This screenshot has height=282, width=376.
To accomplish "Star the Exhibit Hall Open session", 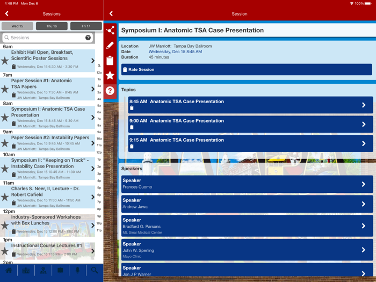I will coord(5,61).
